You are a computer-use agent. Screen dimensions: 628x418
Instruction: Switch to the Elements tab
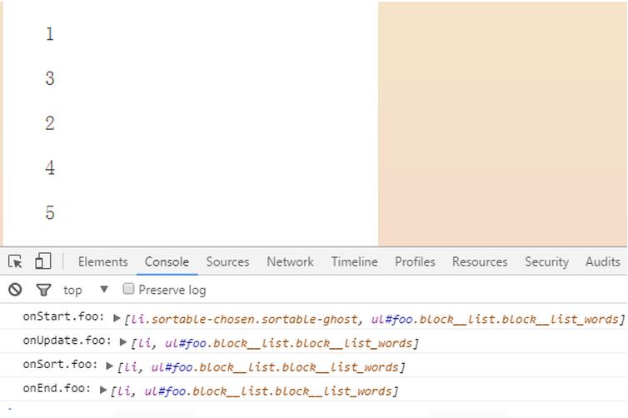coord(102,261)
